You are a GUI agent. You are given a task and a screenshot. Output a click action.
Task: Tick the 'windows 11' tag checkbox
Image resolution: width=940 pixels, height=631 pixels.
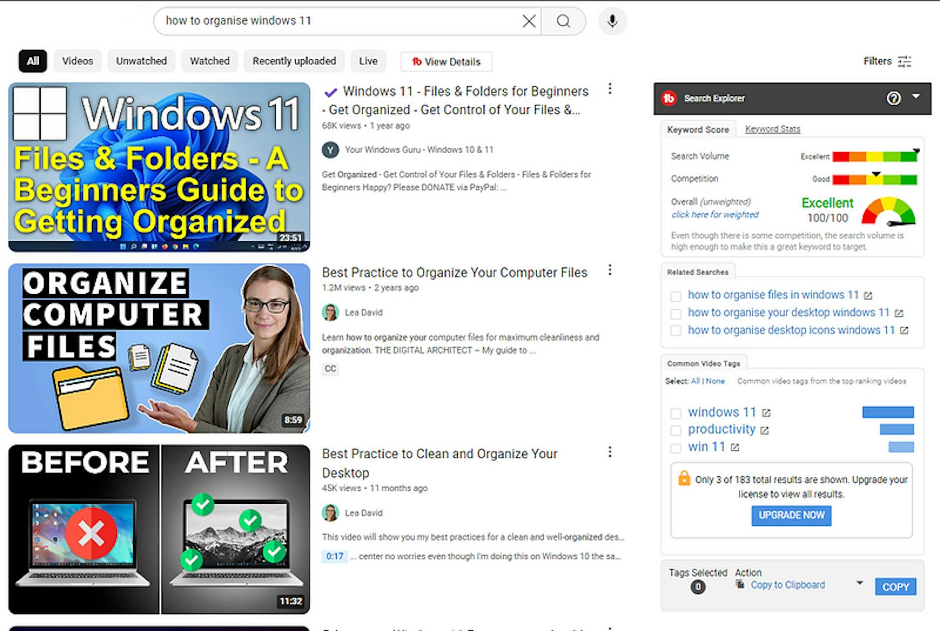pyautogui.click(x=676, y=414)
